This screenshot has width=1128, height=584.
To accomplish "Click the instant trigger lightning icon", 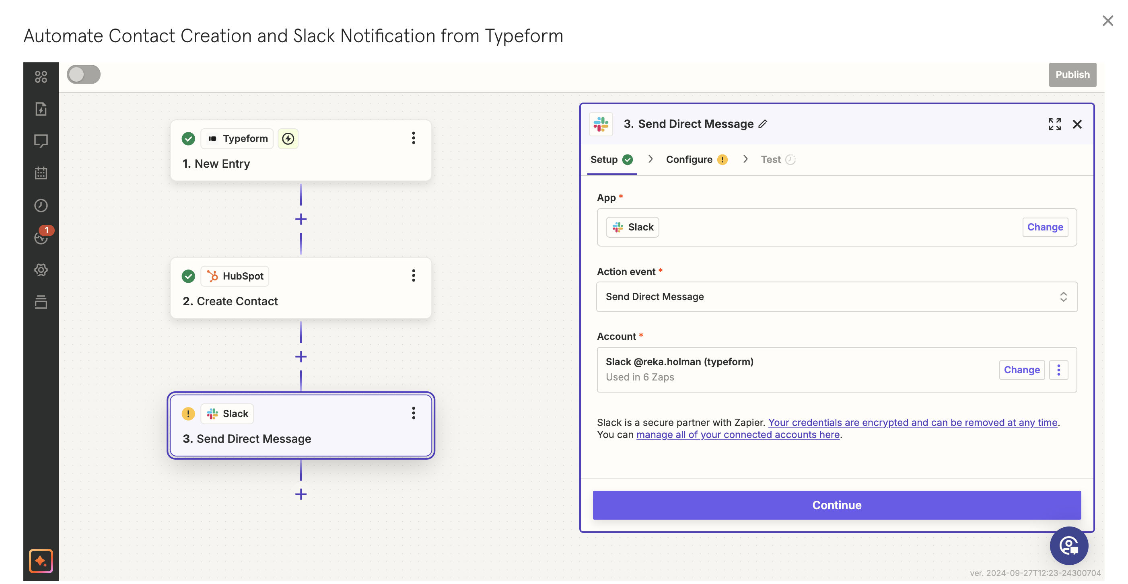I will (288, 139).
